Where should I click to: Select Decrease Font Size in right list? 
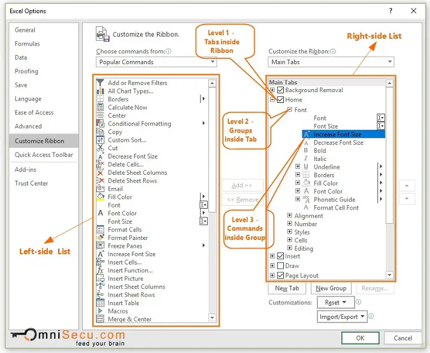[338, 142]
